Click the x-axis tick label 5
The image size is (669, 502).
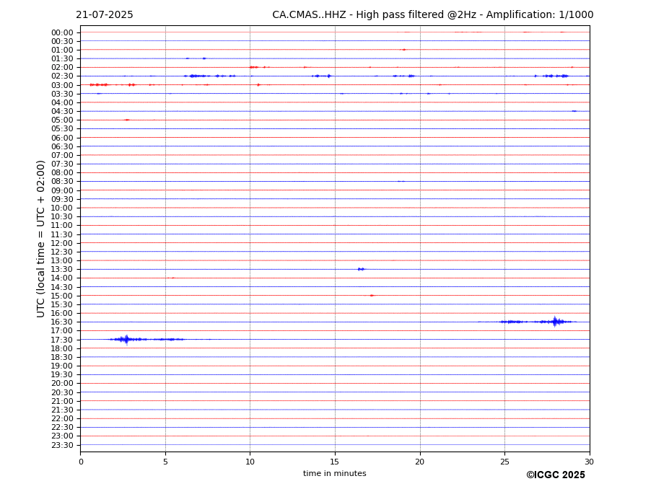point(165,462)
